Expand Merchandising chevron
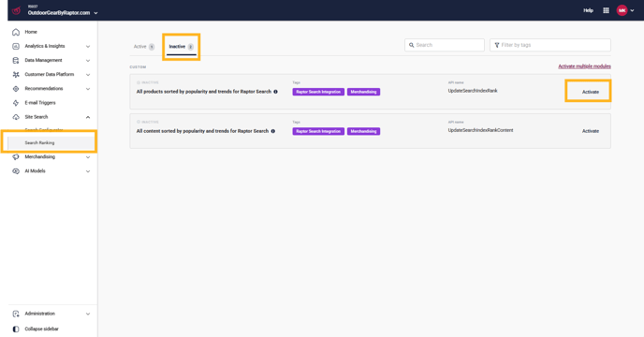644x337 pixels. tap(88, 157)
